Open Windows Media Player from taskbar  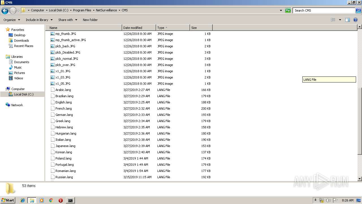pyautogui.click(x=42, y=200)
